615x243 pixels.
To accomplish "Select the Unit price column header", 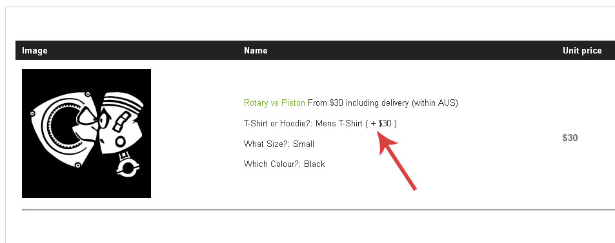I will (x=582, y=50).
